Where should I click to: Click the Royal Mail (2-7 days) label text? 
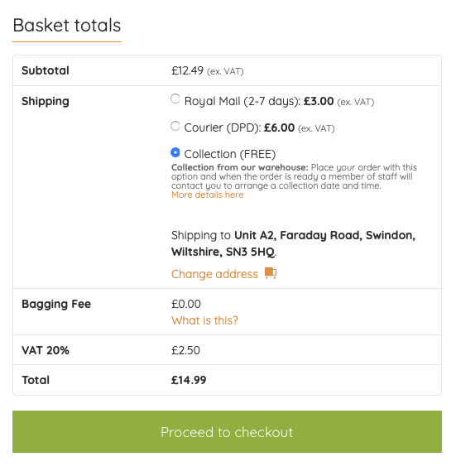point(242,101)
